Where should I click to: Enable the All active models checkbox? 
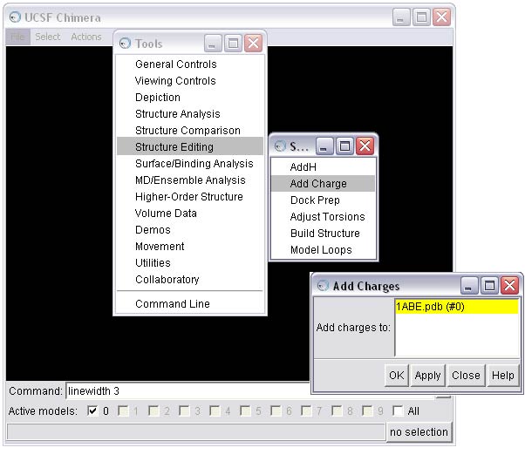tap(399, 411)
